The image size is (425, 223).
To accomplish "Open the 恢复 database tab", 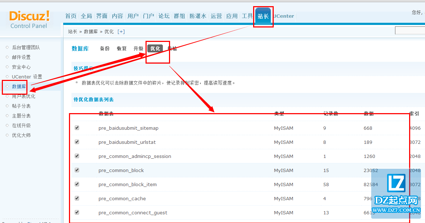I will pos(122,48).
